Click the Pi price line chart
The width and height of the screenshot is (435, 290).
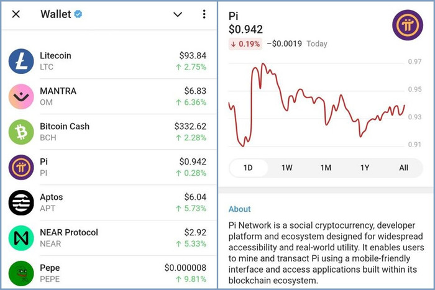(x=316, y=105)
